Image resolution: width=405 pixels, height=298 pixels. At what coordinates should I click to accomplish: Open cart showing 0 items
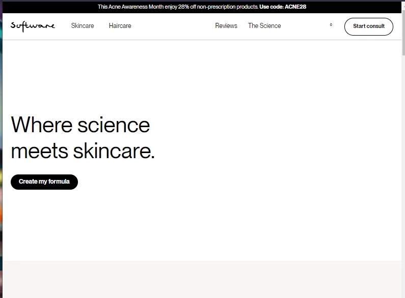(x=331, y=25)
